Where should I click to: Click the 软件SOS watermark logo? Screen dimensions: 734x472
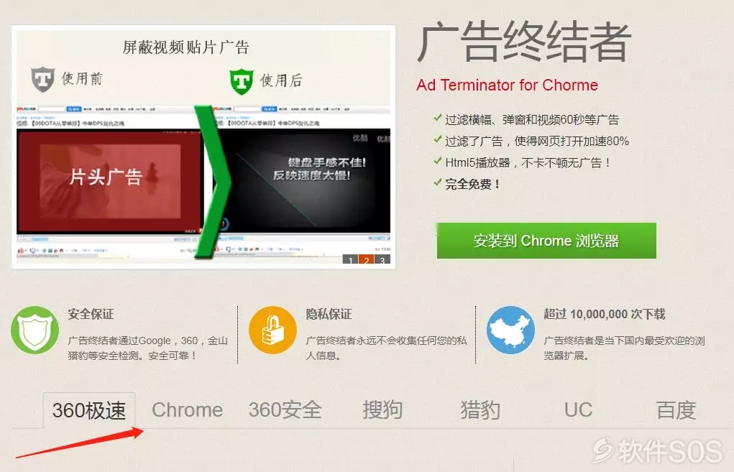point(657,451)
